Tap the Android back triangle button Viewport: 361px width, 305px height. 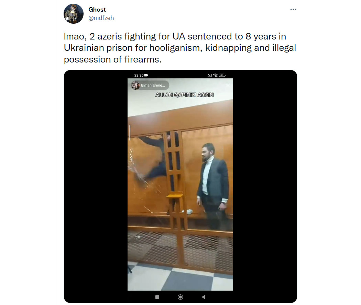coord(203,297)
